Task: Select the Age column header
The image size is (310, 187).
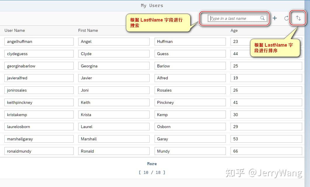Action: (x=234, y=30)
